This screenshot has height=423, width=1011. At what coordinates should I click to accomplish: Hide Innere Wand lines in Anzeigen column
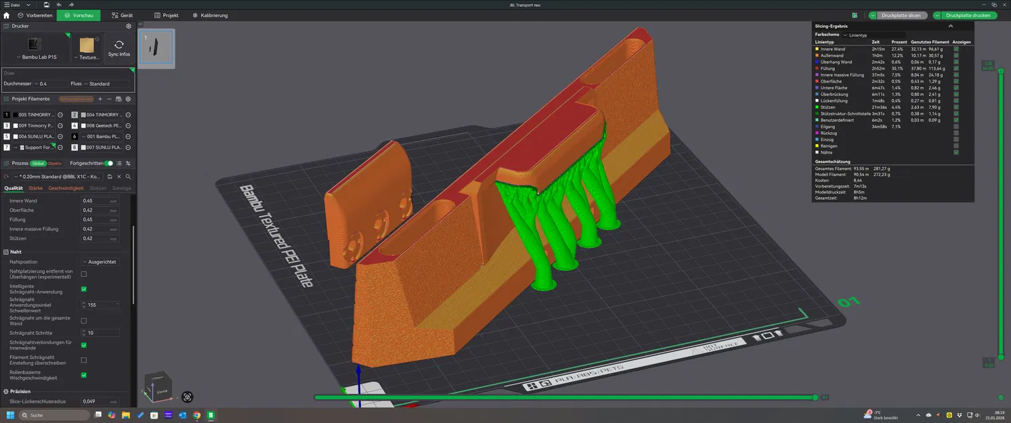pos(956,49)
